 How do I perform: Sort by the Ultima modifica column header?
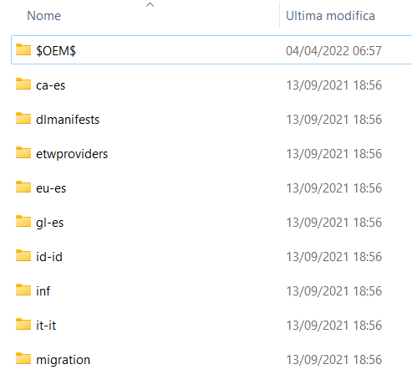[x=330, y=16]
